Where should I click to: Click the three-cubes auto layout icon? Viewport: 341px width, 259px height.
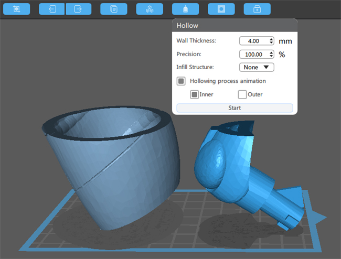coord(150,9)
